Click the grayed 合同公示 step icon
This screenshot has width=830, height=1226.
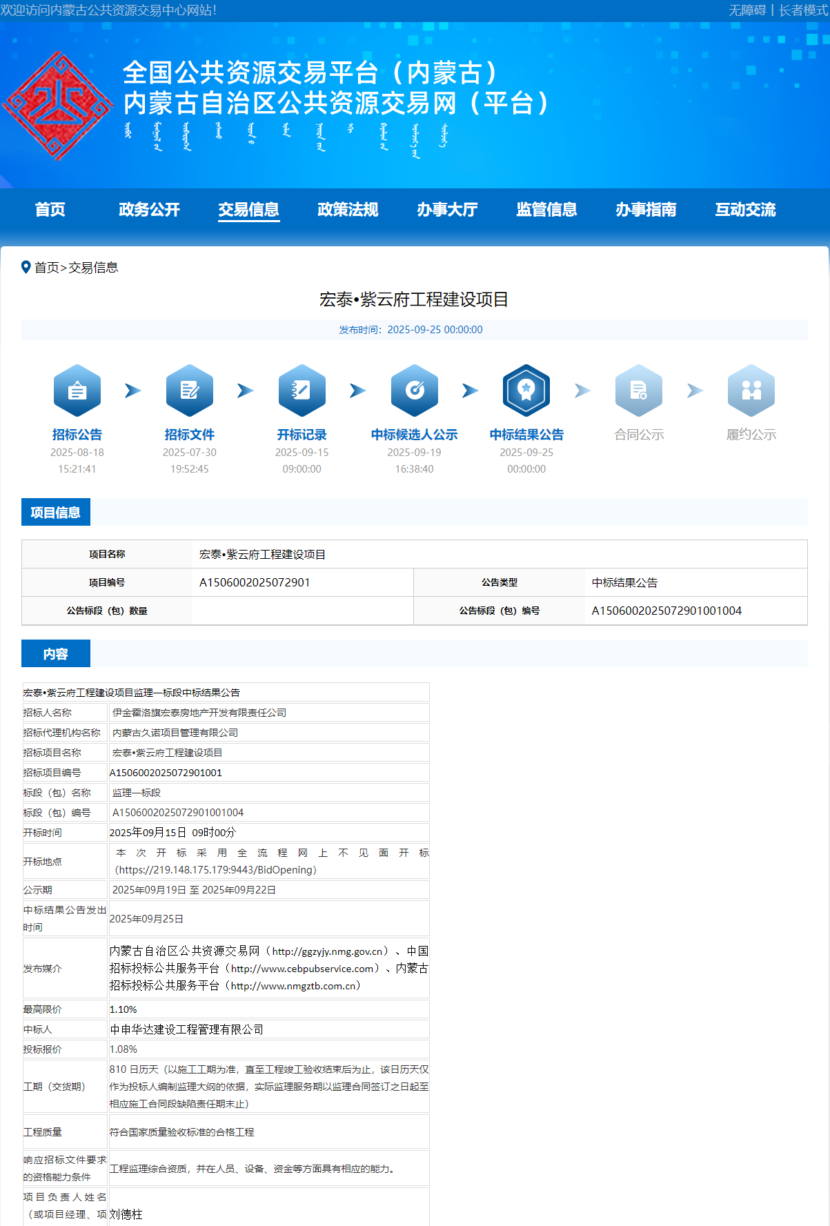click(639, 390)
